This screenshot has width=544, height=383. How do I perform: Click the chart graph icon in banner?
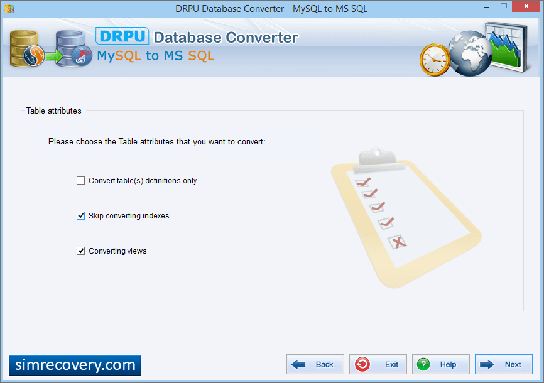507,46
